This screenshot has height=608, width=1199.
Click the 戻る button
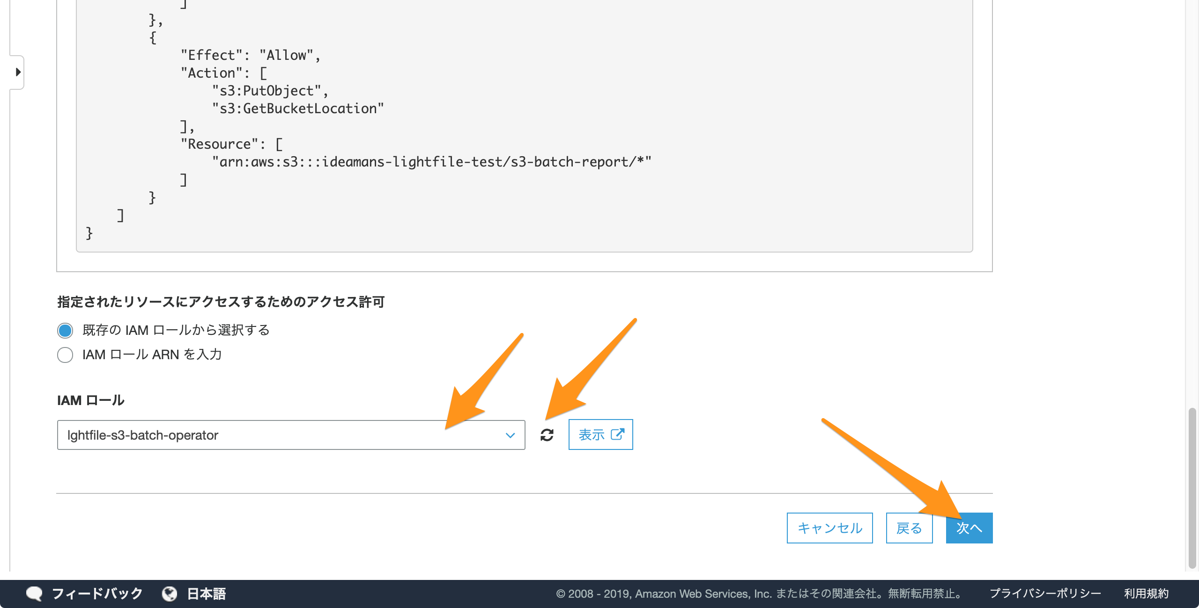coord(909,528)
